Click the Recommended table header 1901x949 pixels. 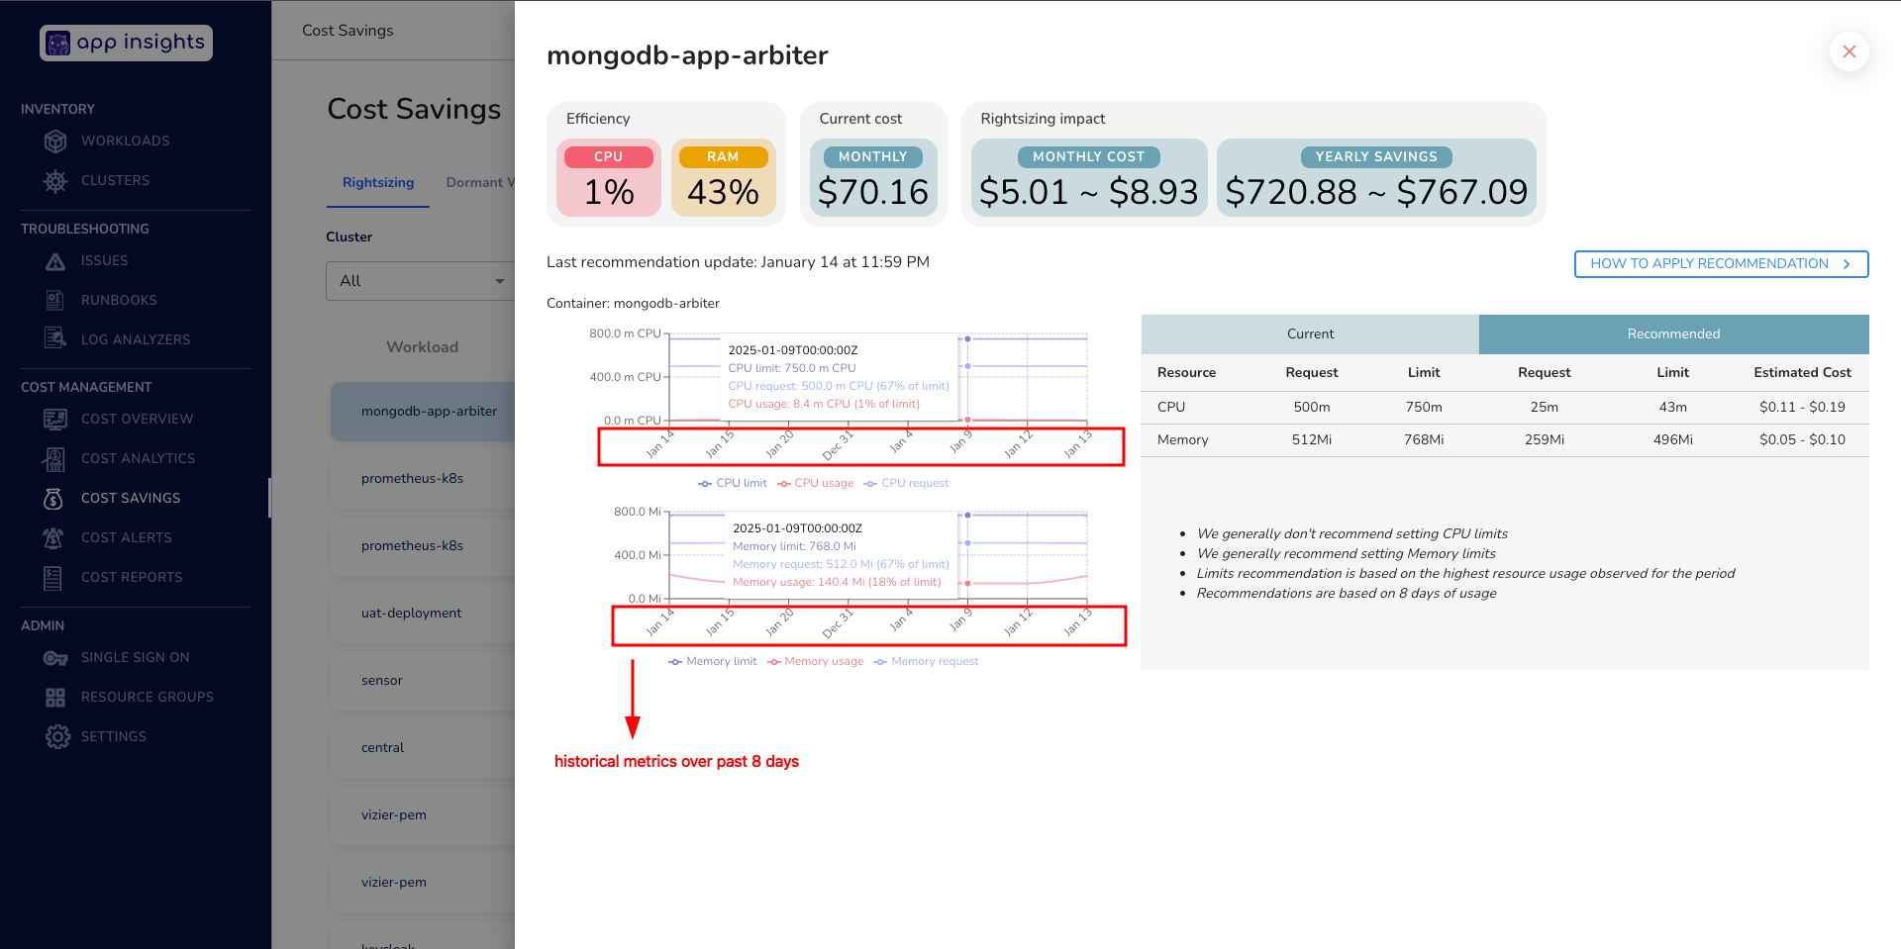click(x=1673, y=334)
